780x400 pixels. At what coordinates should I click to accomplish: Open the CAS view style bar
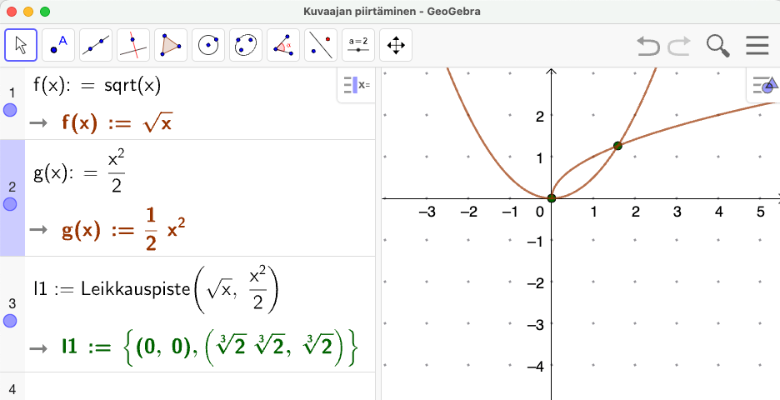[x=357, y=85]
